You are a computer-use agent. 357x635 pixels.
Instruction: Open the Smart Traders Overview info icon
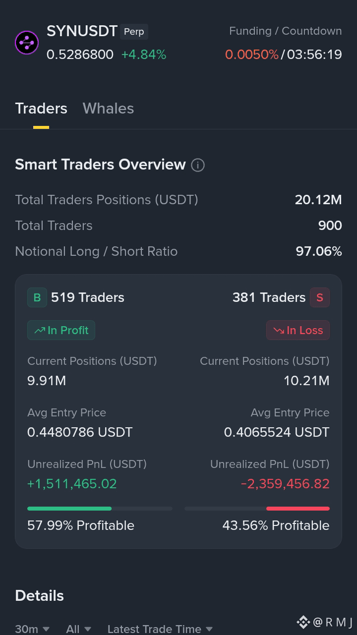198,165
